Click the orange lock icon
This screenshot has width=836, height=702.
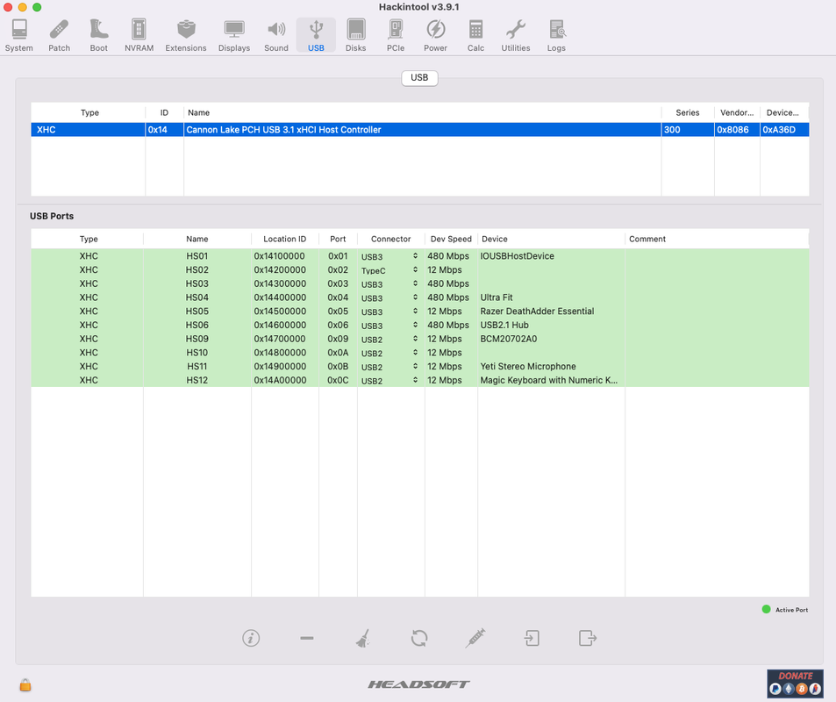coord(25,685)
